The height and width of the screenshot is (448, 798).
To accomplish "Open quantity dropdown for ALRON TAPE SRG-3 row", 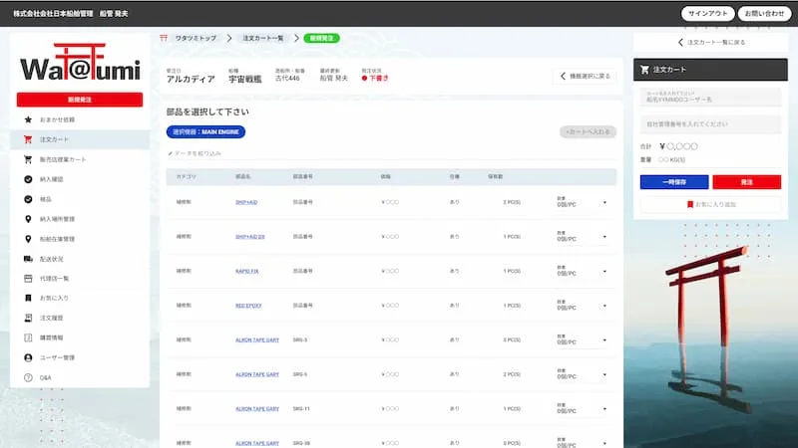I will tap(604, 339).
